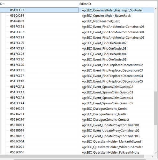The width and height of the screenshot is (158, 160).
Task: Select row 0533BD36
Action: click(x=17, y=131)
